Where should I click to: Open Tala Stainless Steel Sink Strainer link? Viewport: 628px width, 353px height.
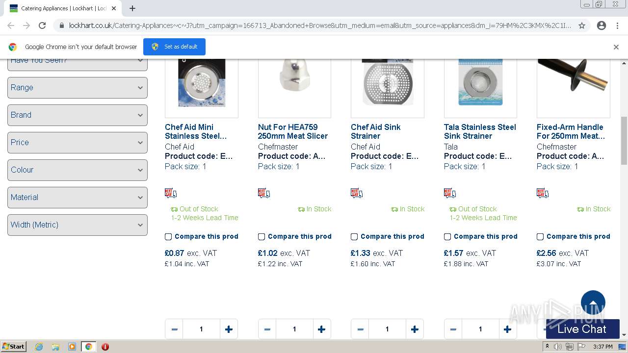480,131
